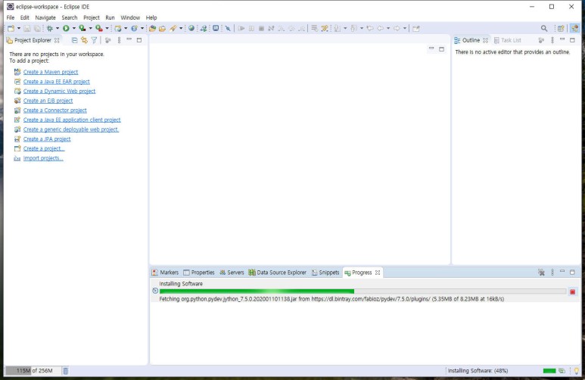Expand the Debug launch dropdown arrow
The width and height of the screenshot is (585, 380).
pos(57,28)
